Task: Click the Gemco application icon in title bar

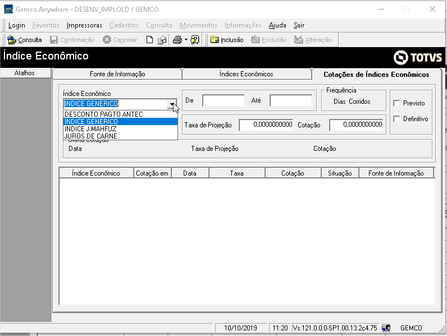Action: 8,9
